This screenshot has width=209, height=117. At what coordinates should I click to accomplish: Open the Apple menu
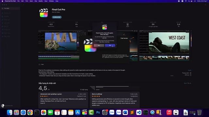point(2,1)
